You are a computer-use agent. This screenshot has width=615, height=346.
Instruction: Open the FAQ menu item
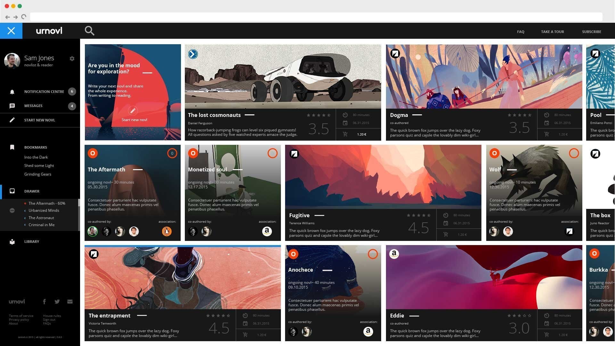[521, 32]
